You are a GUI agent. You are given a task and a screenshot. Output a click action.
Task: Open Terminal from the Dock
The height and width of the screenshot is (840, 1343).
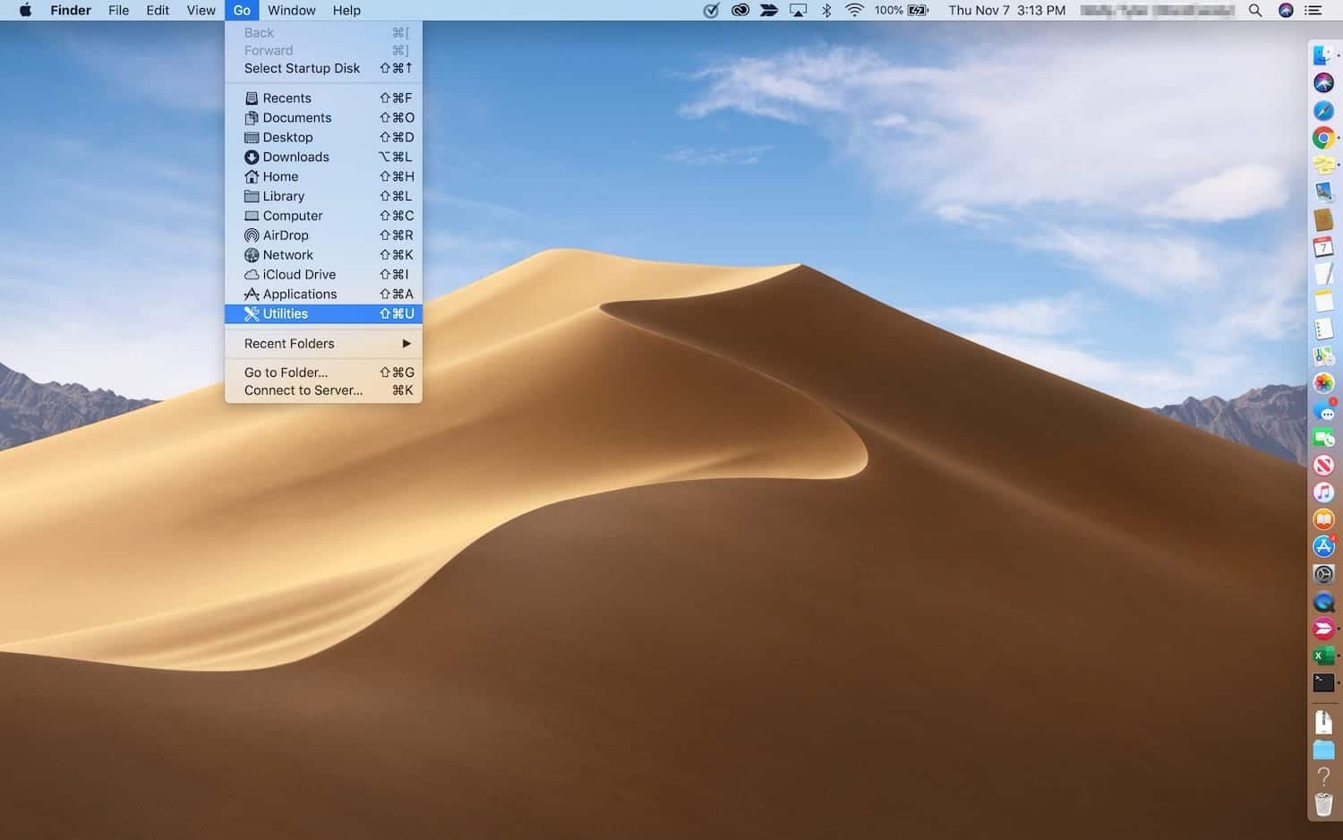point(1323,682)
